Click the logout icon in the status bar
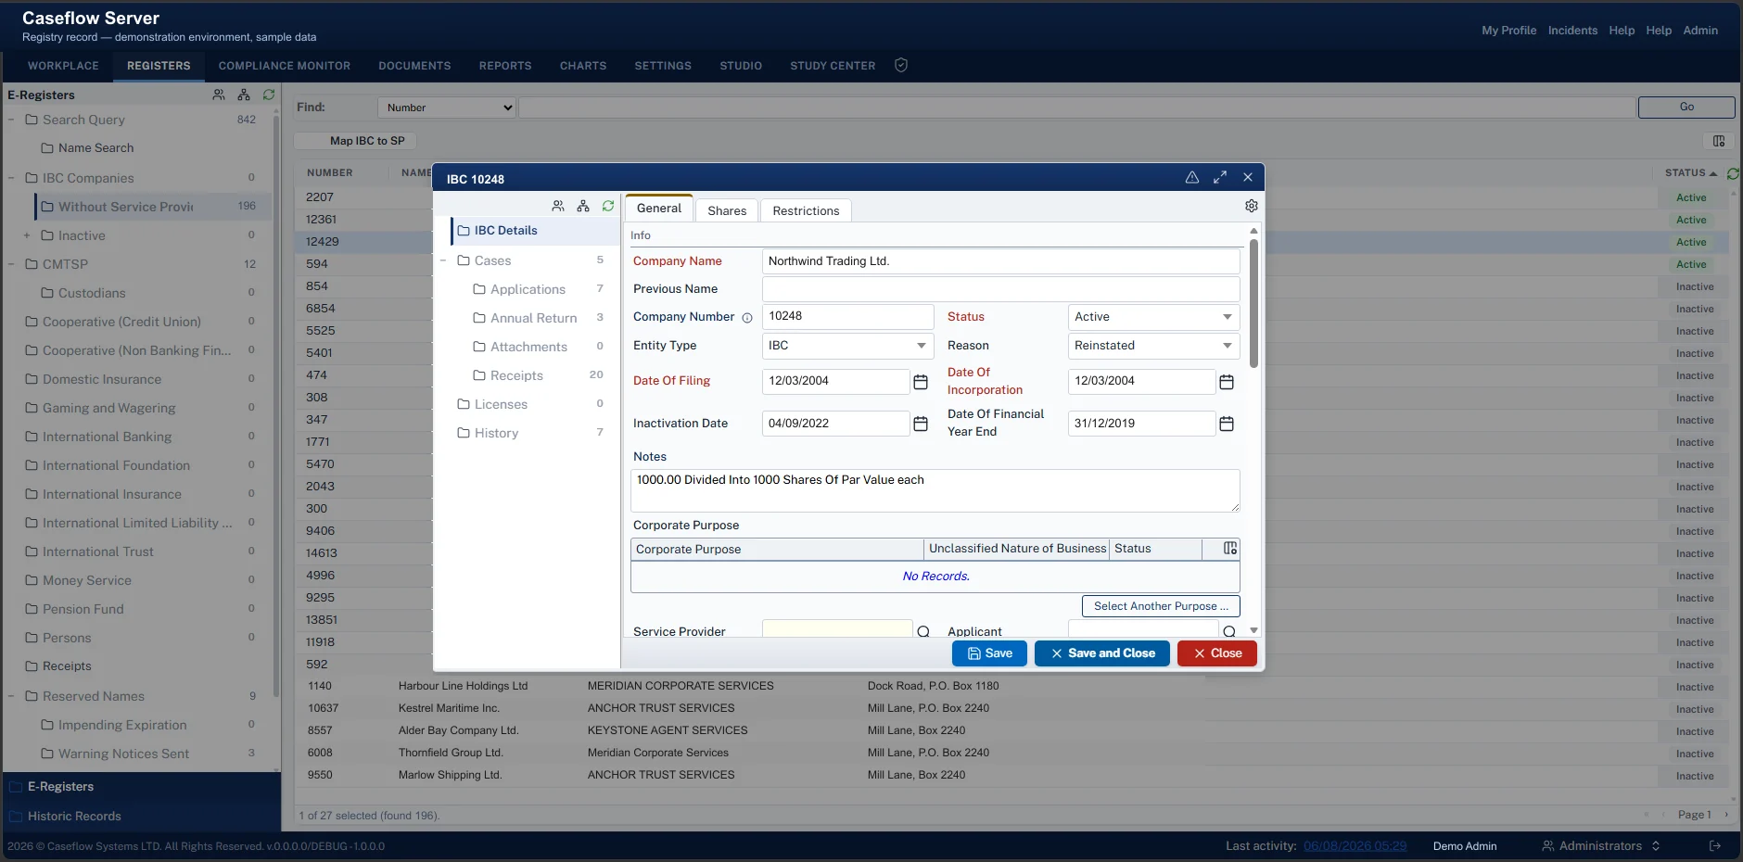This screenshot has width=1743, height=862. tap(1715, 845)
